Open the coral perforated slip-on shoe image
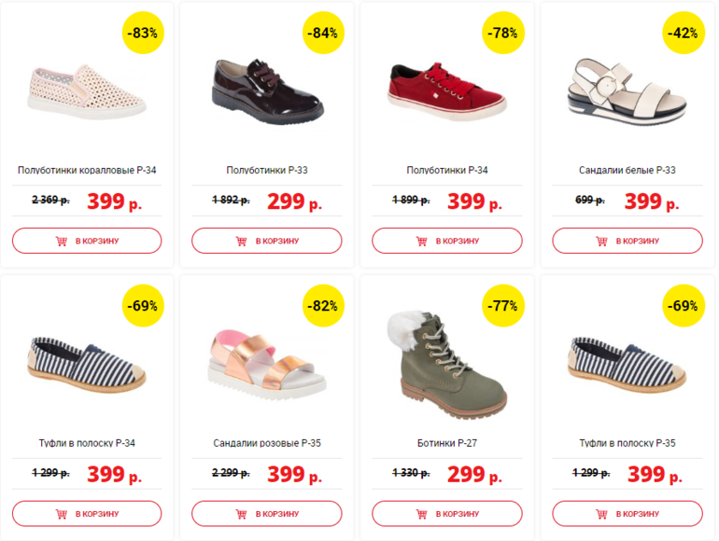The height and width of the screenshot is (541, 719). 87,90
